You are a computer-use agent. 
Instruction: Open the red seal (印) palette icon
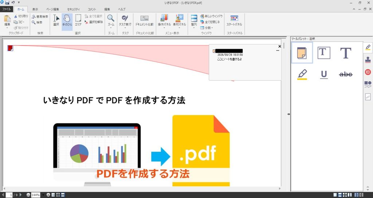(x=368, y=72)
